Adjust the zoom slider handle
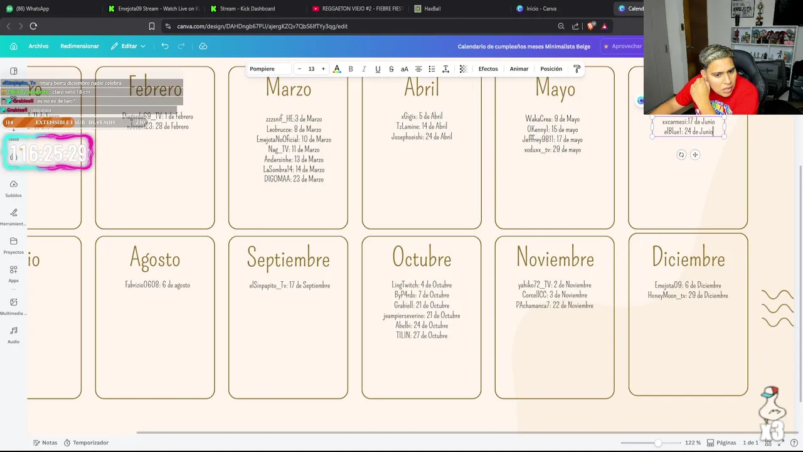Screen dimensions: 803x452 (658, 443)
